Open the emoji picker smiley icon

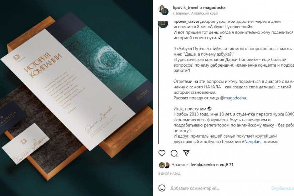[162, 188]
